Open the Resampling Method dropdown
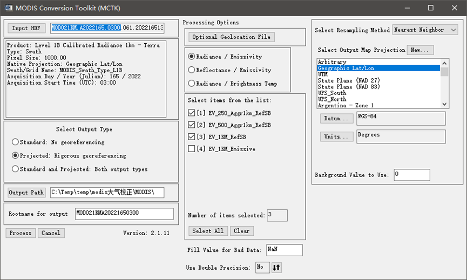467x280 pixels. click(425, 30)
